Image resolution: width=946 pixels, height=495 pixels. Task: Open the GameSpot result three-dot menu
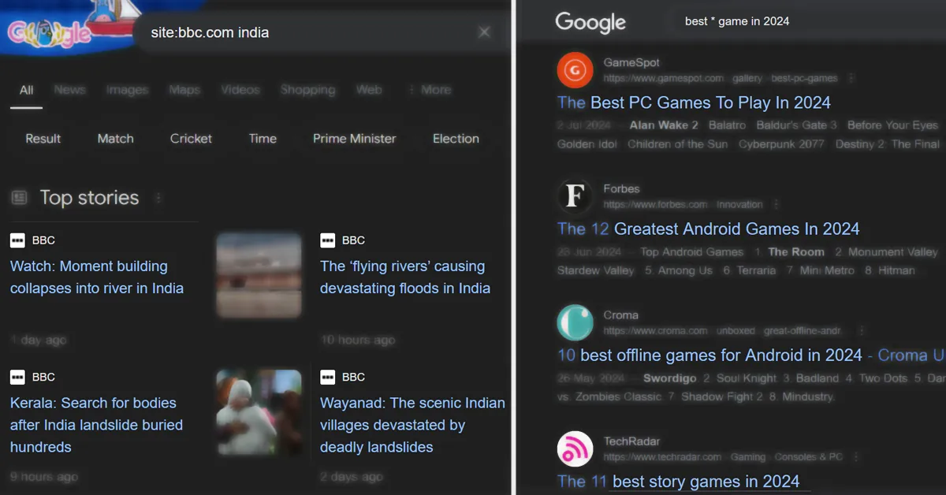[x=851, y=79]
